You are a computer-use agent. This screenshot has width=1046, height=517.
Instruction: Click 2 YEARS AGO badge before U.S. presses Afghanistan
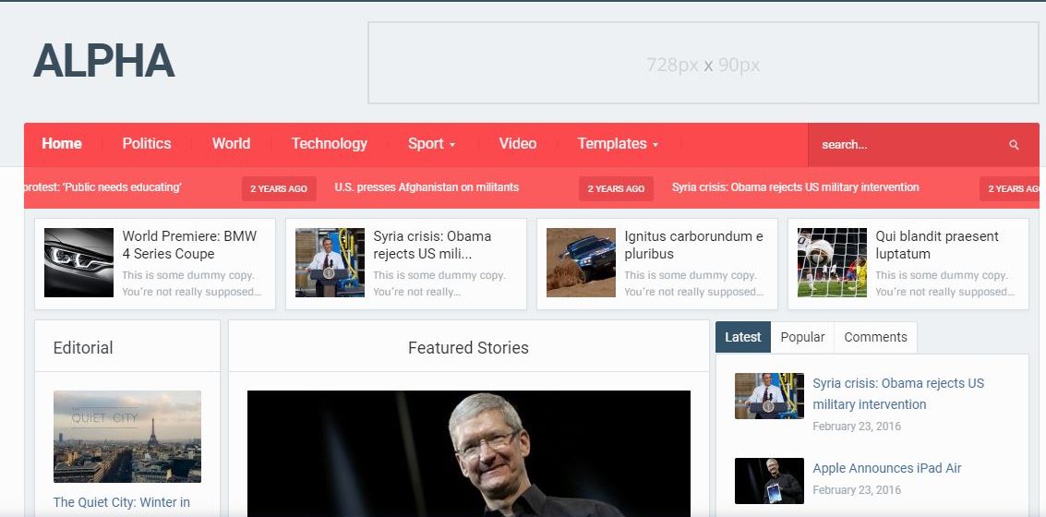[x=279, y=188]
